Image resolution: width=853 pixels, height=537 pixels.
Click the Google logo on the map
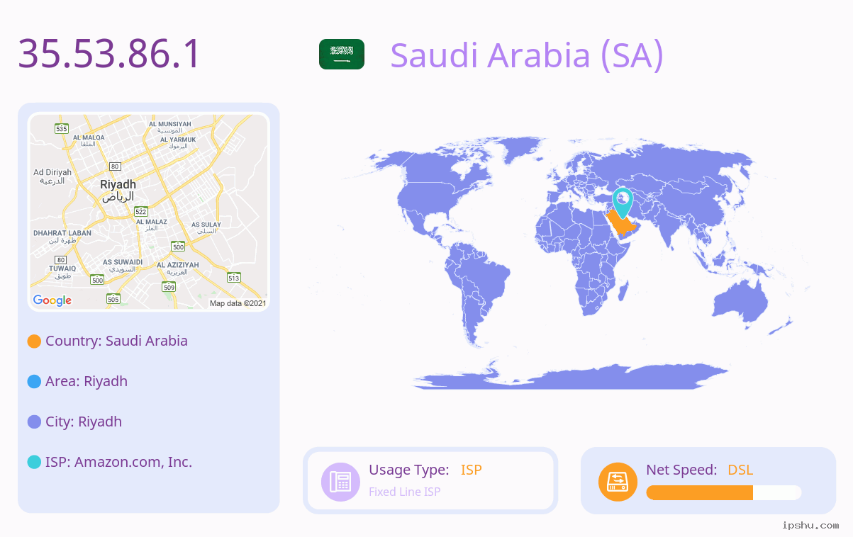[52, 300]
